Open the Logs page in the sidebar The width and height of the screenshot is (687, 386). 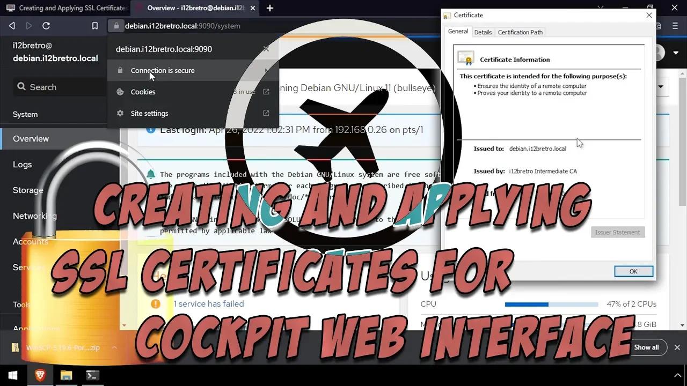pos(23,165)
